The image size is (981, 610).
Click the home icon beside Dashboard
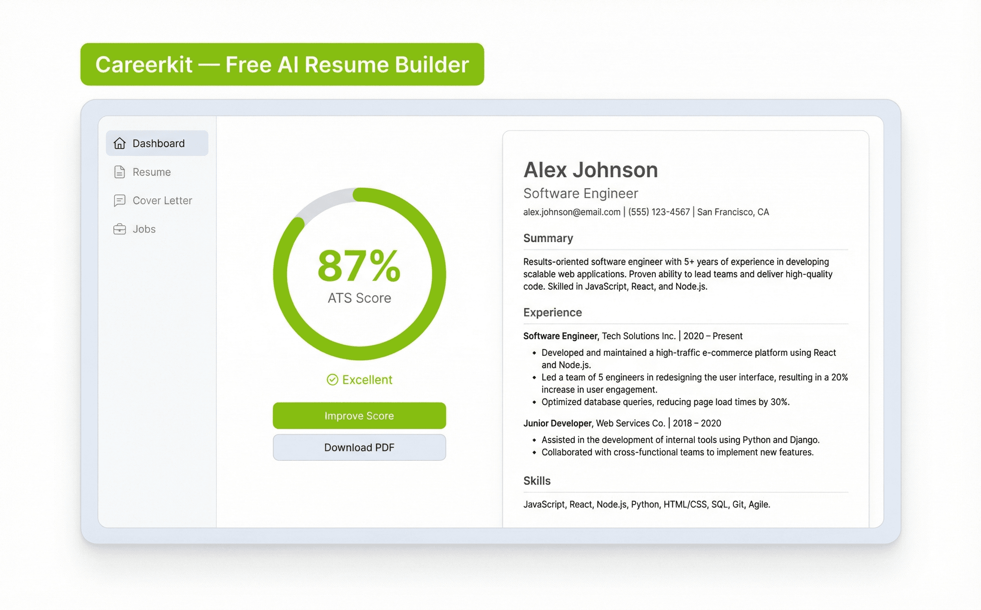(119, 143)
